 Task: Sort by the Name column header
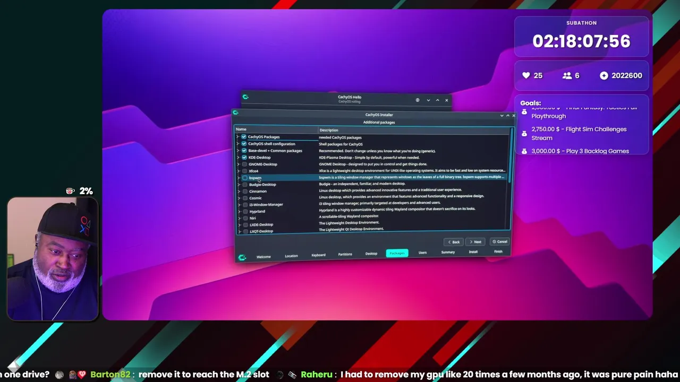click(x=276, y=129)
